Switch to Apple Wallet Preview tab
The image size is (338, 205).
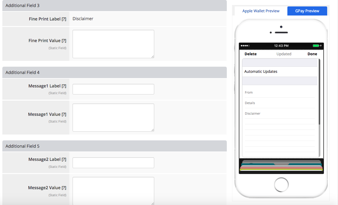coord(261,11)
